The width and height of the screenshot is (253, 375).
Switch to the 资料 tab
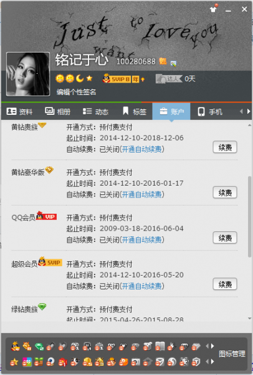(19, 111)
